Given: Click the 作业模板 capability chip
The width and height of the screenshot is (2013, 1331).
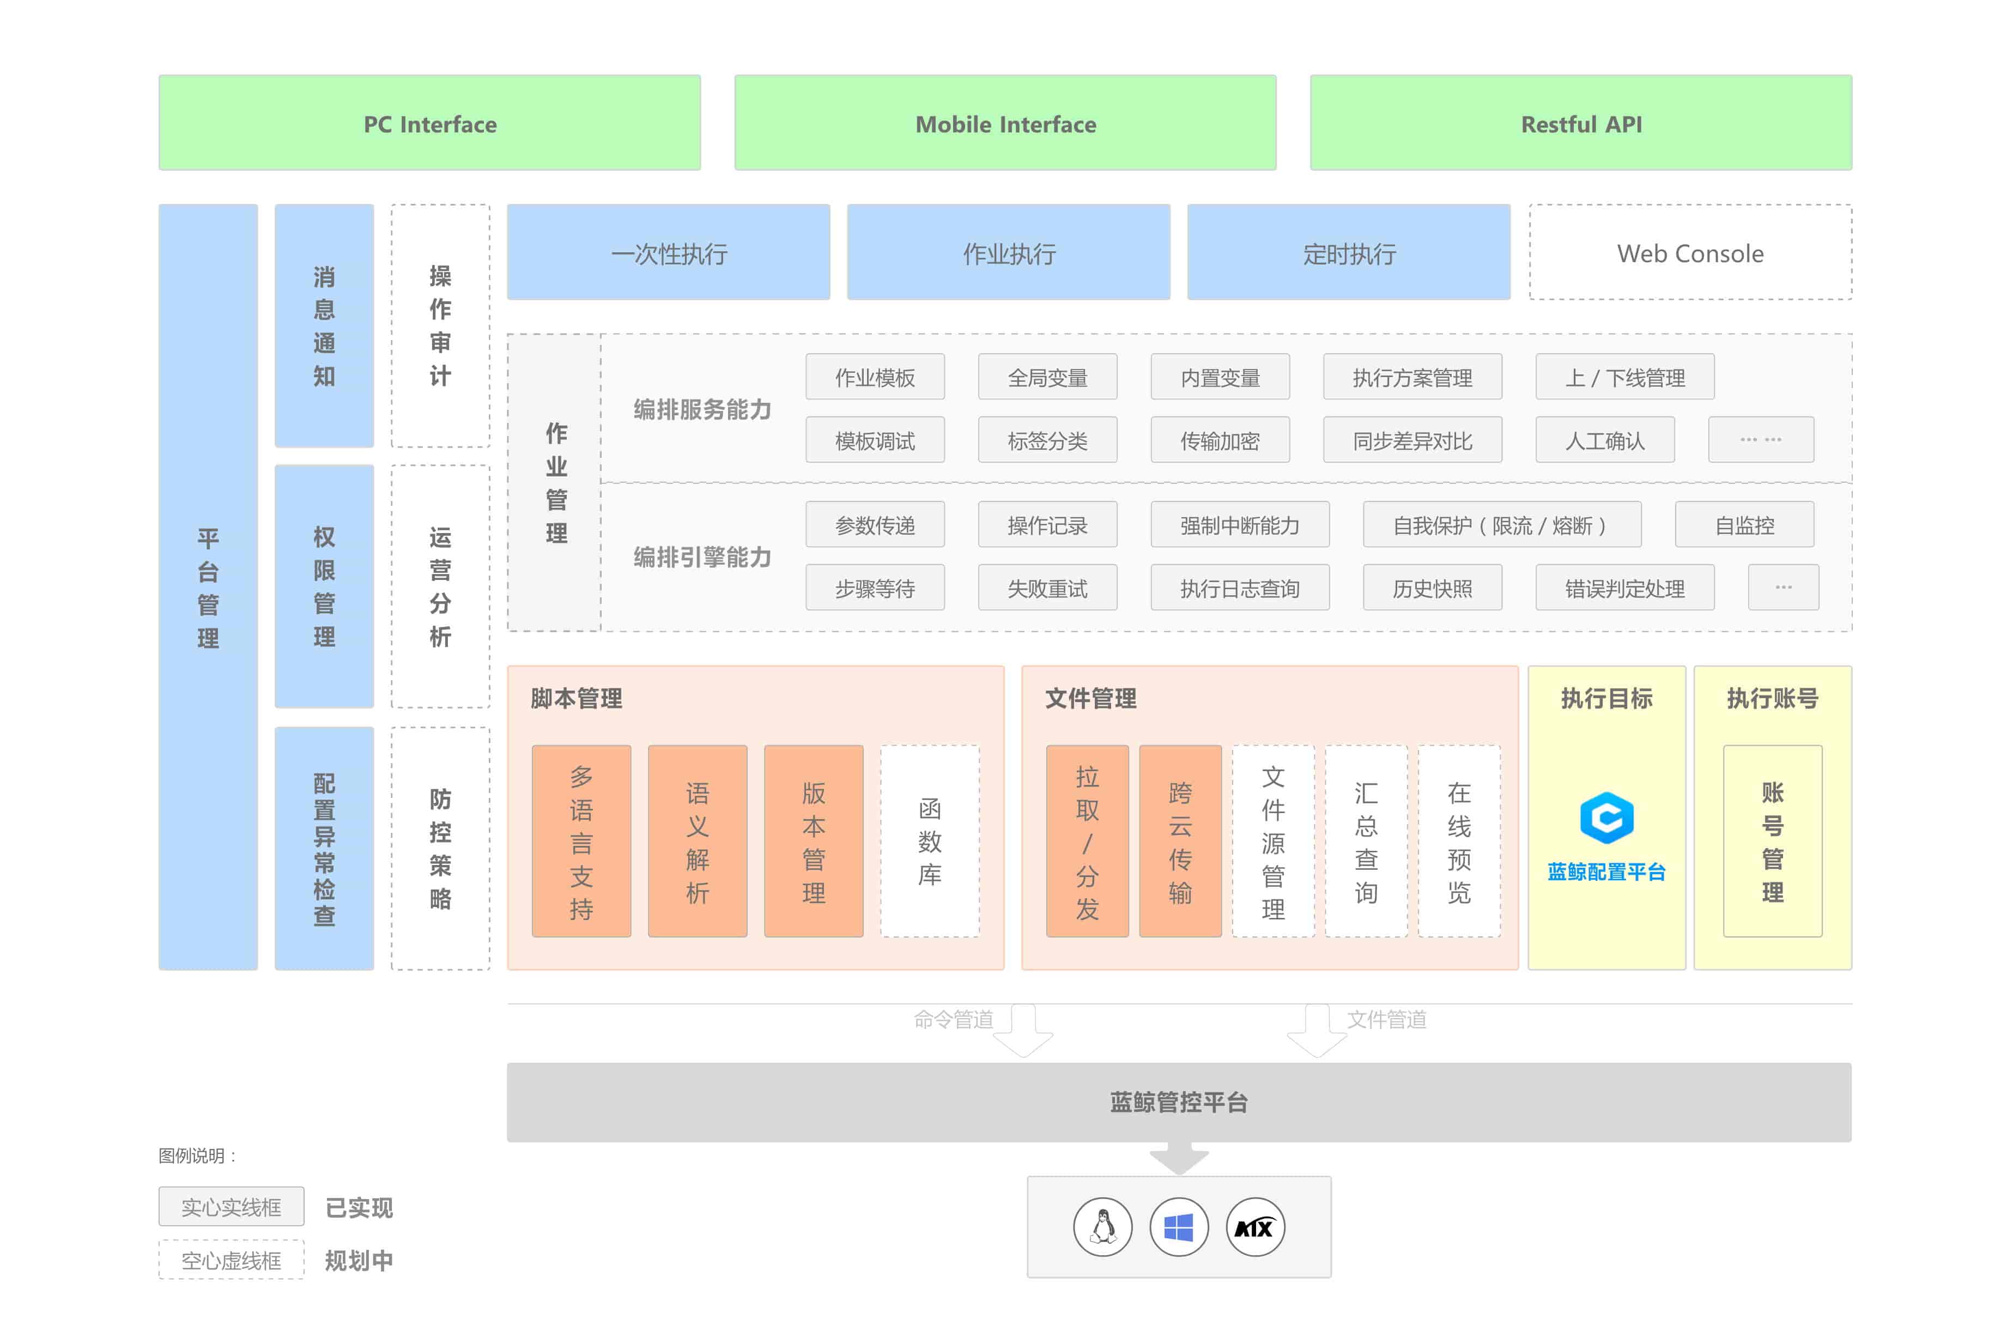Looking at the screenshot, I should coord(874,377).
